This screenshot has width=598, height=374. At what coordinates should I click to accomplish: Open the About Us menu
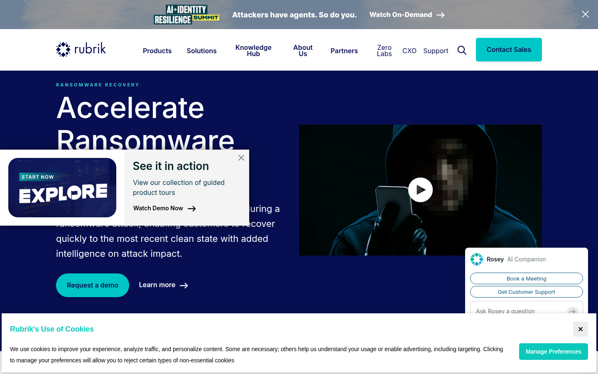[303, 51]
